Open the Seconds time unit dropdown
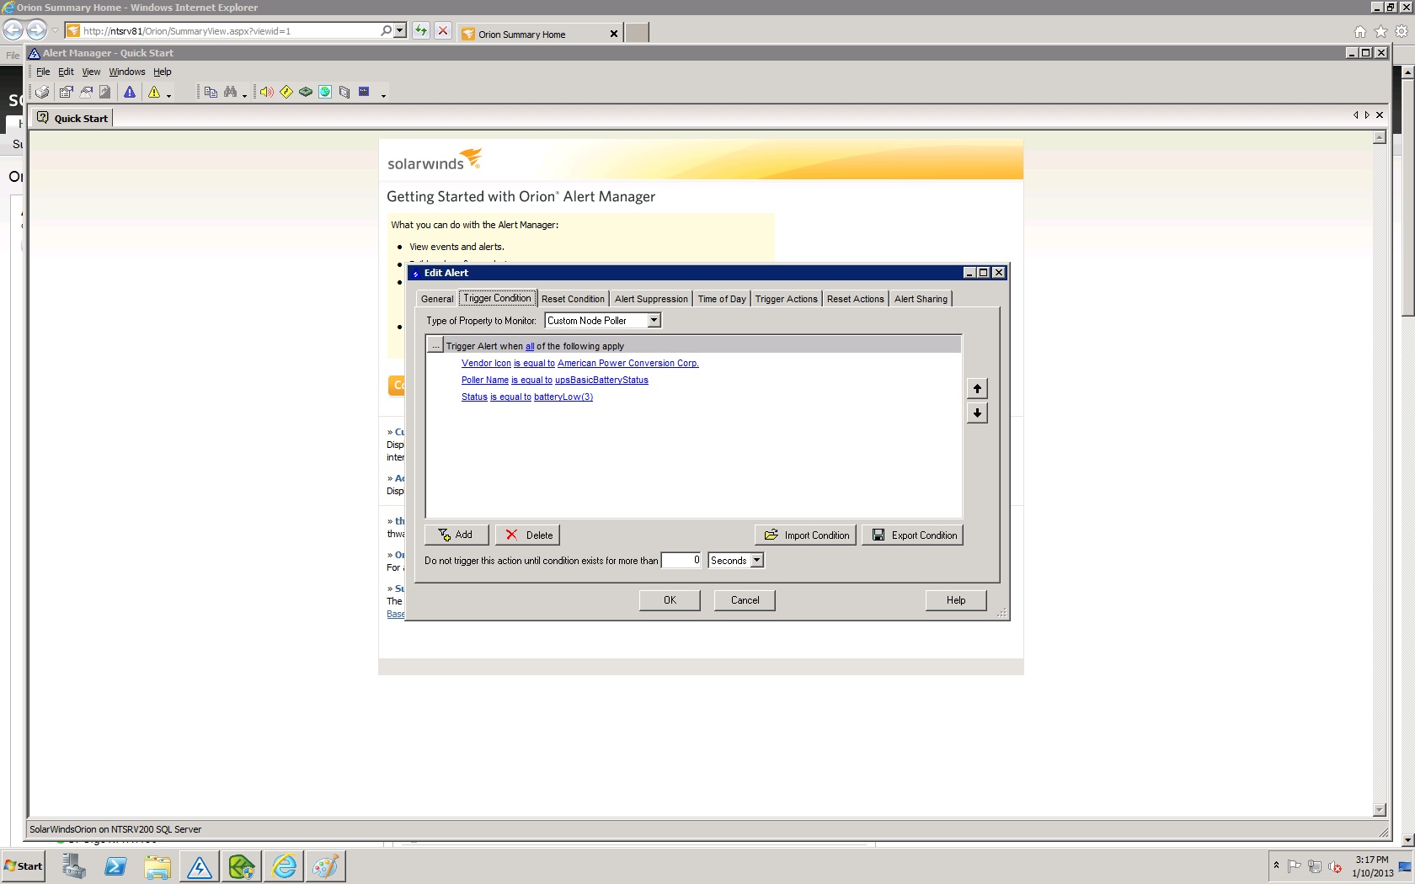This screenshot has height=884, width=1415. click(756, 561)
